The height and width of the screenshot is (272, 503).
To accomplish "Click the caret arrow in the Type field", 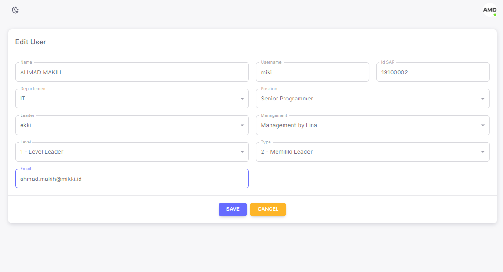I will tap(483, 152).
